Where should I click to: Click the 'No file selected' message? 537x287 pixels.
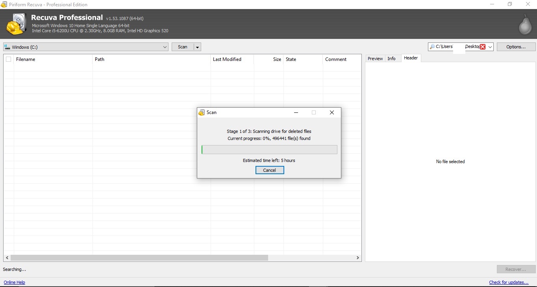pyautogui.click(x=450, y=162)
